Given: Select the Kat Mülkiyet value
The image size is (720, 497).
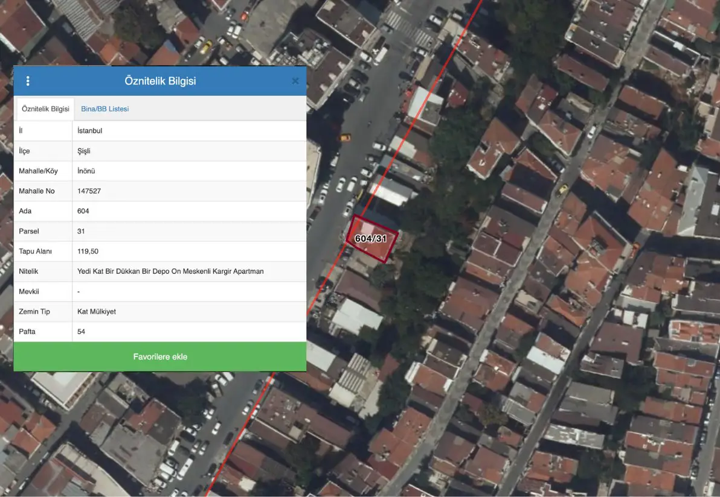Looking at the screenshot, I should click(97, 311).
